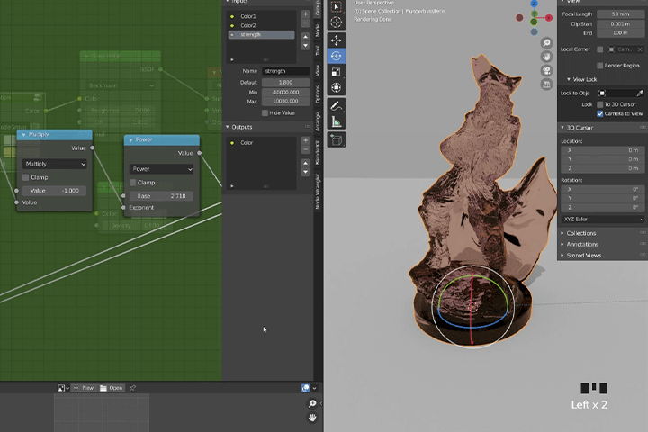The height and width of the screenshot is (432, 648).
Task: Add a new input socket with plus
Action: pyautogui.click(x=305, y=14)
